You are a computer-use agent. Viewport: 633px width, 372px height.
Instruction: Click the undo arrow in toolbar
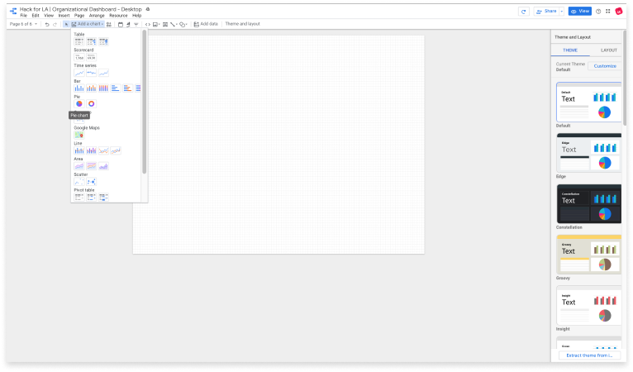click(47, 24)
